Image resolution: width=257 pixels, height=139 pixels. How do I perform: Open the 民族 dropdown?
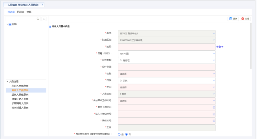coord(167,81)
